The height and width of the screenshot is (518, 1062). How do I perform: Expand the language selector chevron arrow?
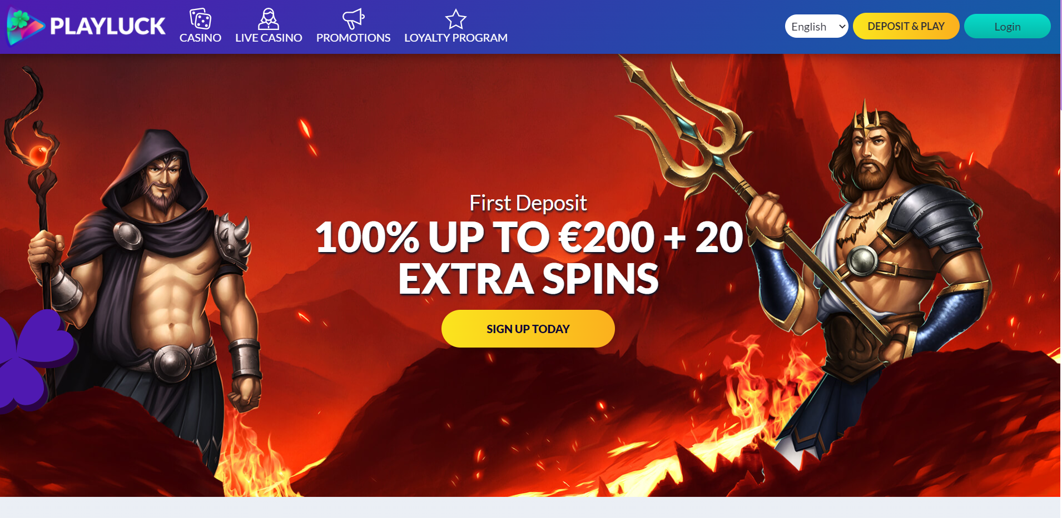(x=842, y=27)
